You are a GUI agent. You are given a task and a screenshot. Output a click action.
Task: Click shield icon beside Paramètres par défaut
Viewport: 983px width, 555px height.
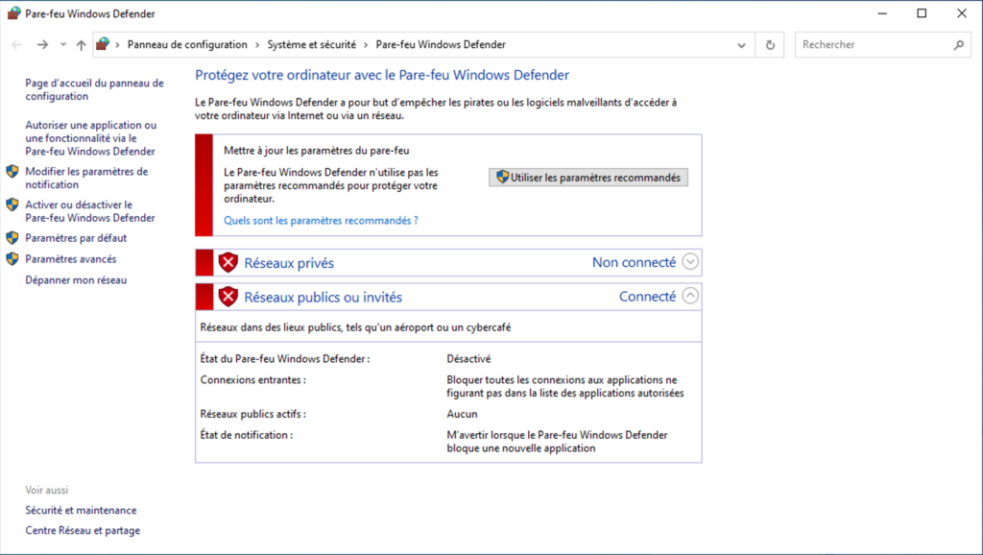pyautogui.click(x=12, y=238)
